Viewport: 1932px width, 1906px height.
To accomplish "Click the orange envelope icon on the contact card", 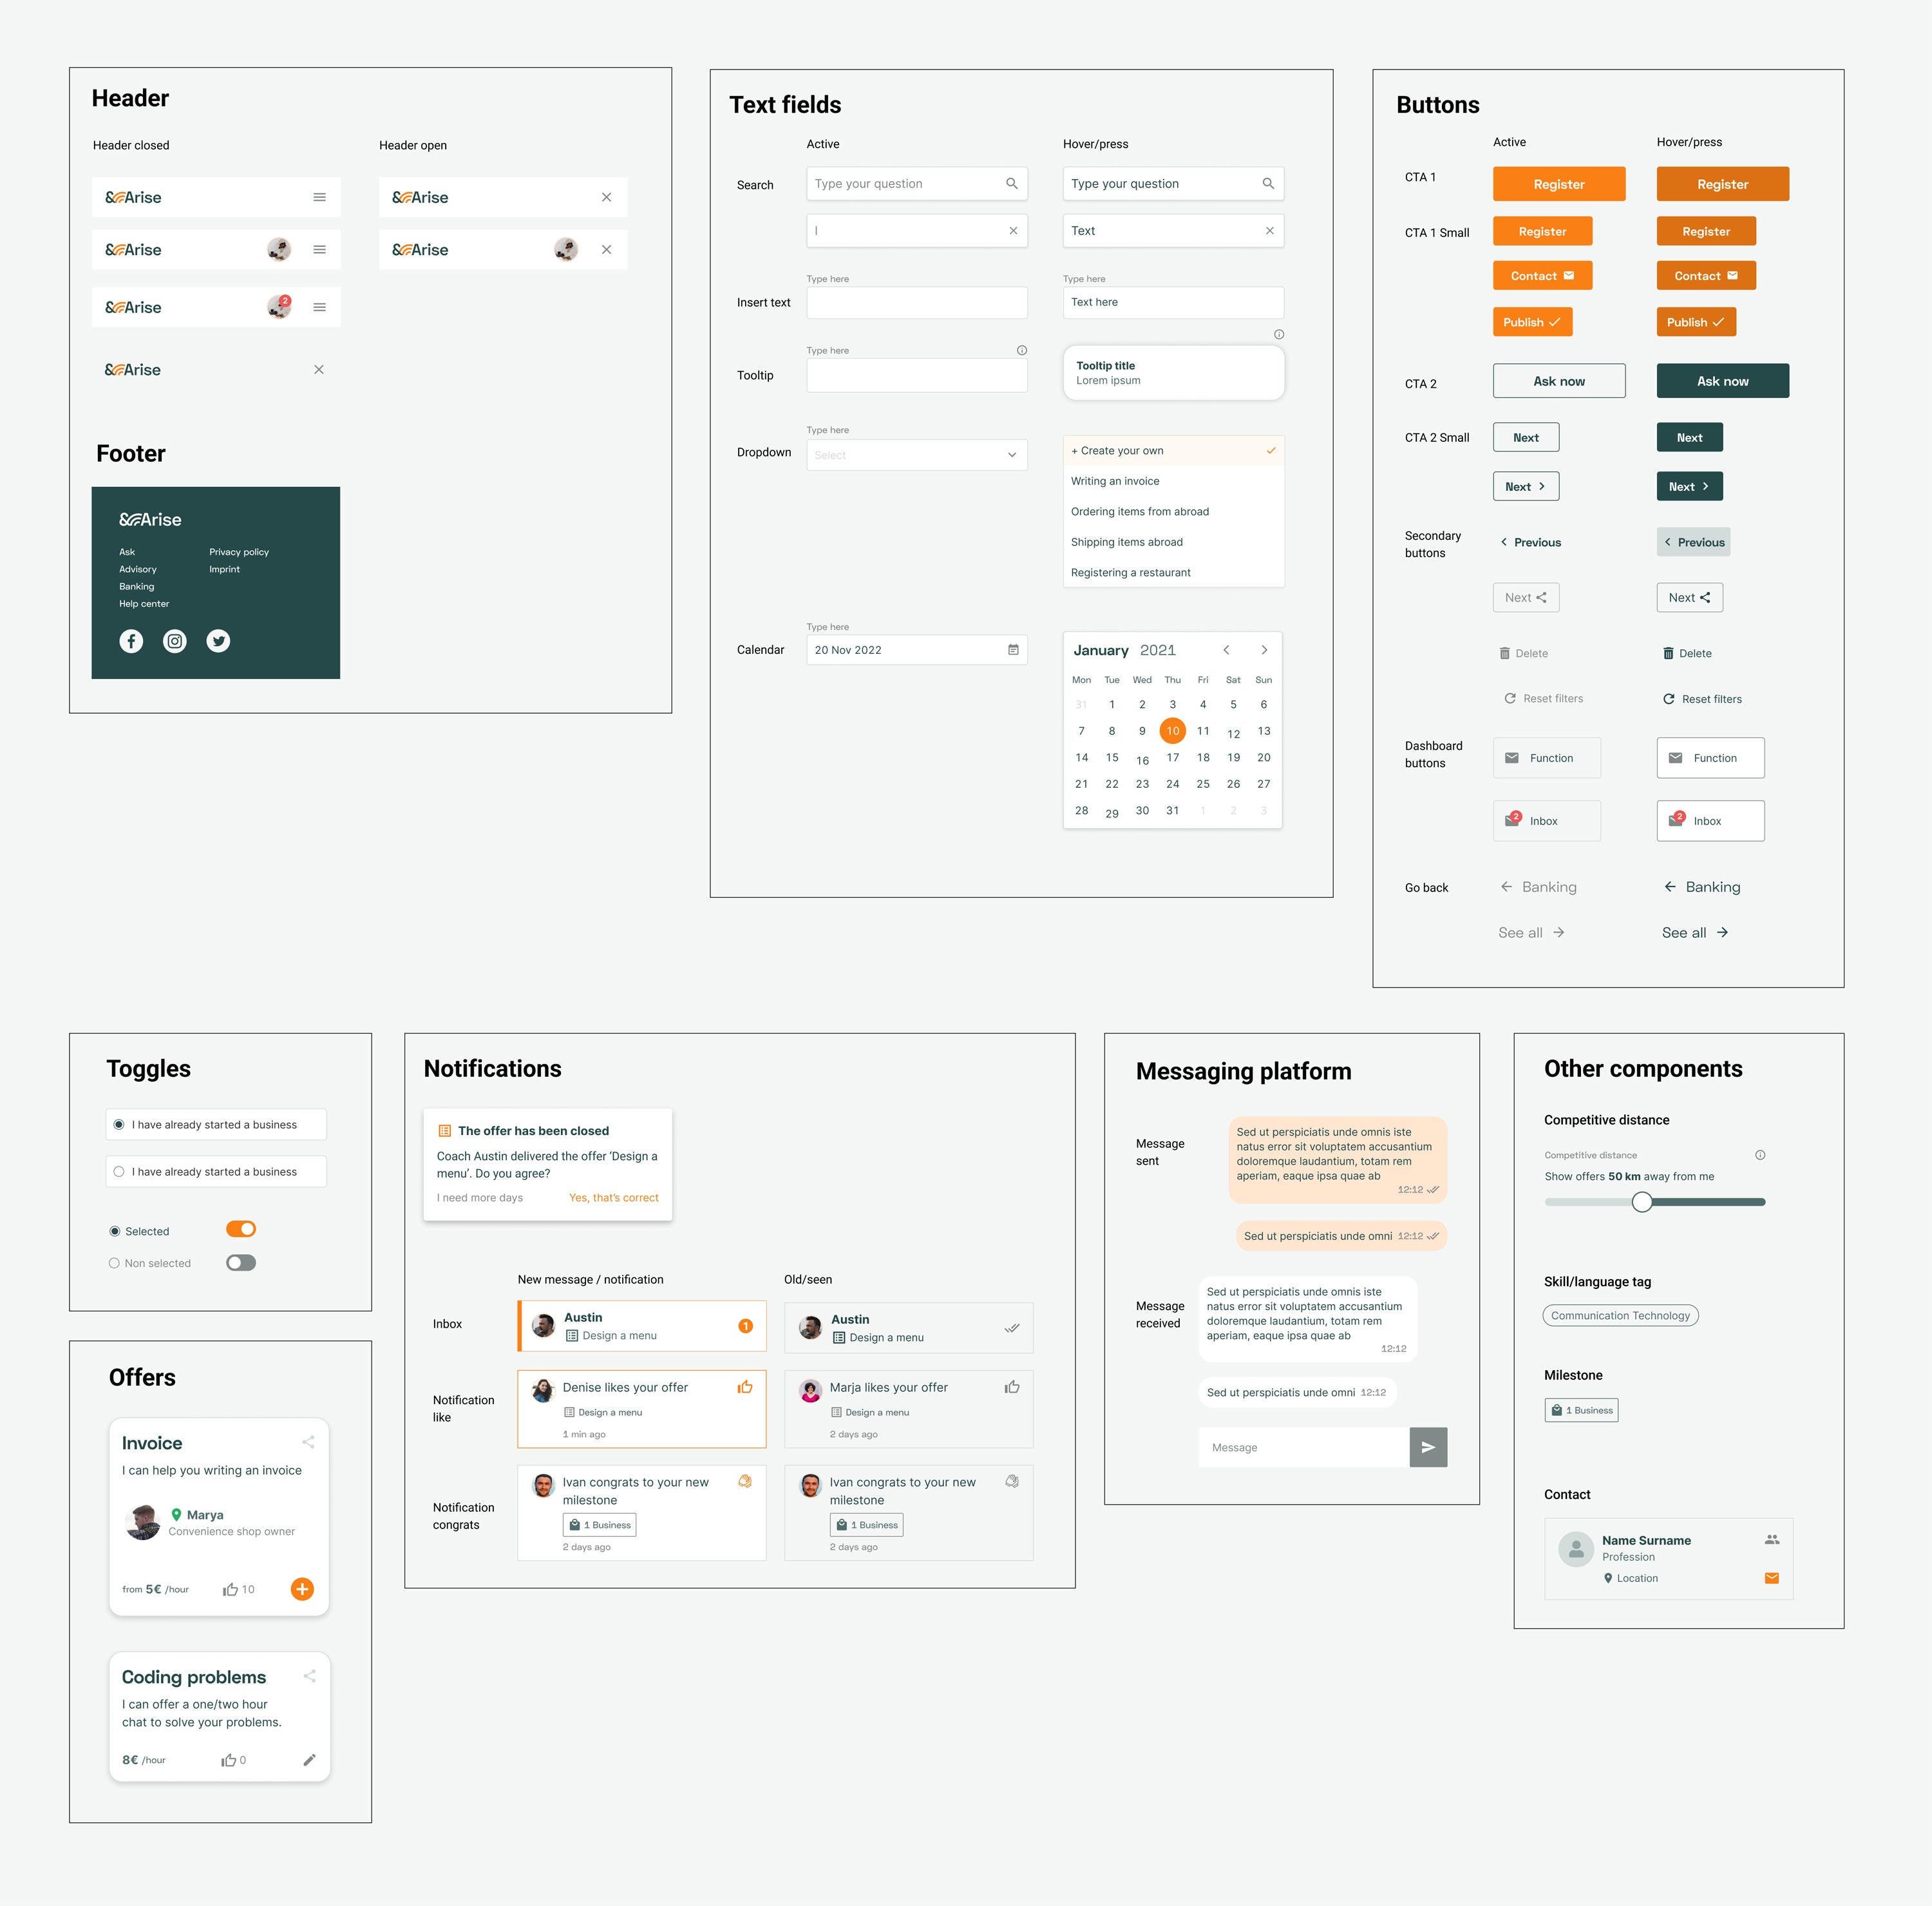I will [1771, 1578].
